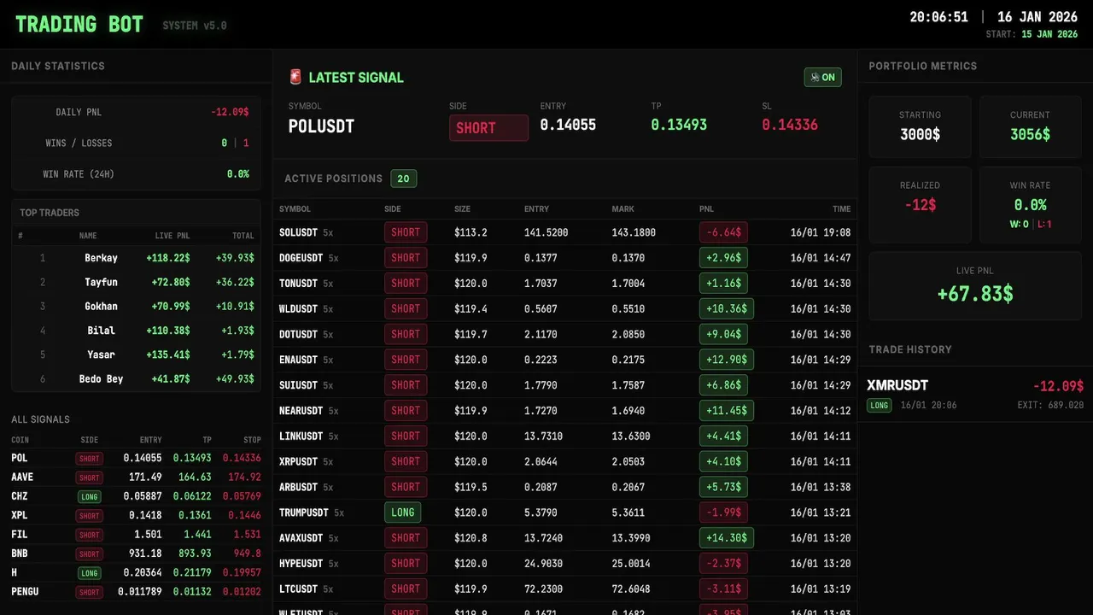Click the Win Rate (24H) value 0.0%
The height and width of the screenshot is (615, 1093).
click(238, 174)
